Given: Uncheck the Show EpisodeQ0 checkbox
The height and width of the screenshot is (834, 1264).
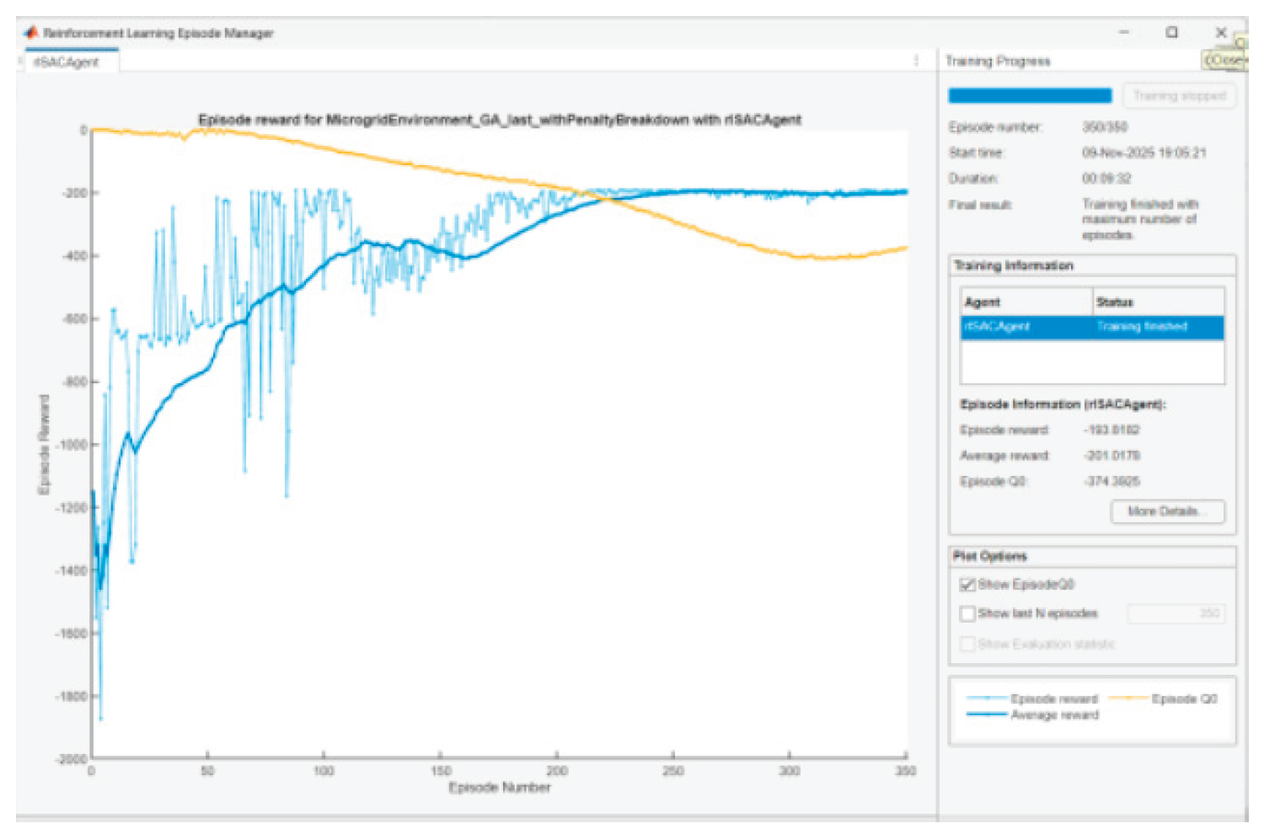Looking at the screenshot, I should [967, 585].
